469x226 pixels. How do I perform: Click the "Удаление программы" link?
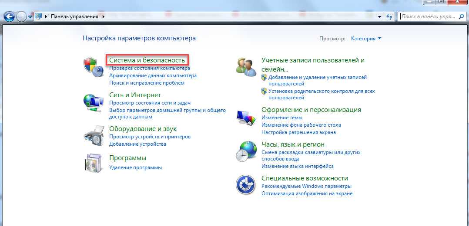point(135,167)
